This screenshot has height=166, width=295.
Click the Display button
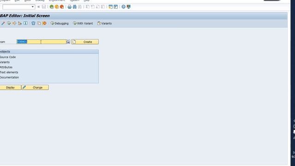point(10,88)
